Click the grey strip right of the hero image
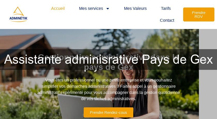The height and width of the screenshot is (119, 217). pyautogui.click(x=208, y=74)
